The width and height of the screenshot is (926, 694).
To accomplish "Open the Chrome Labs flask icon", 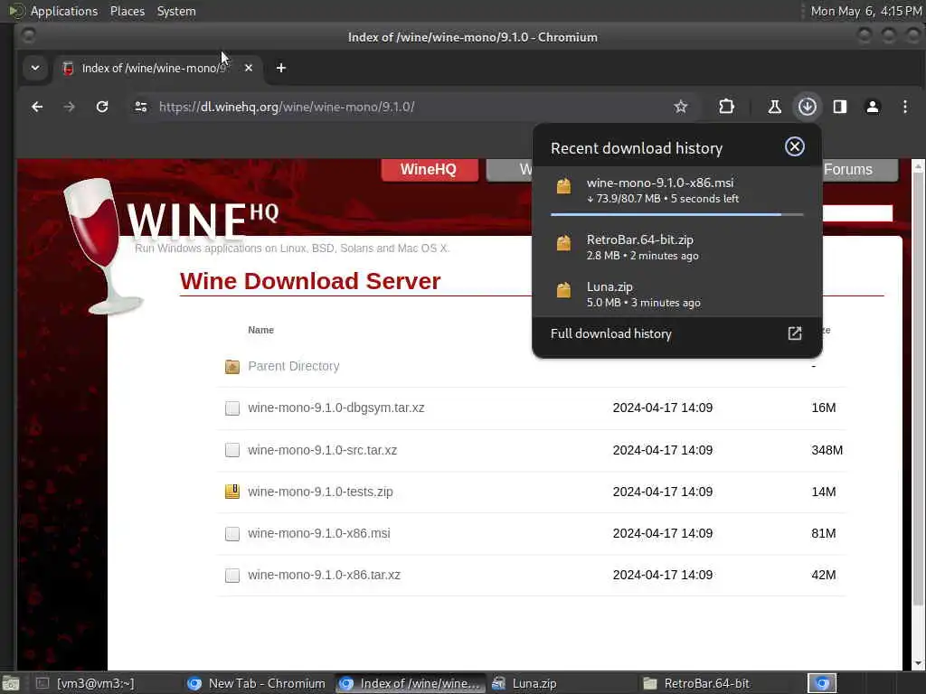I will click(x=774, y=107).
